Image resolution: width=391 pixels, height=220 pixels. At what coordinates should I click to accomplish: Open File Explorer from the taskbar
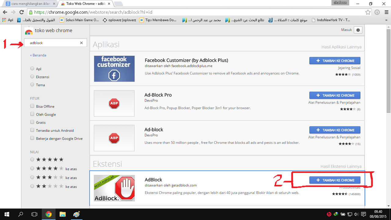pos(62,214)
